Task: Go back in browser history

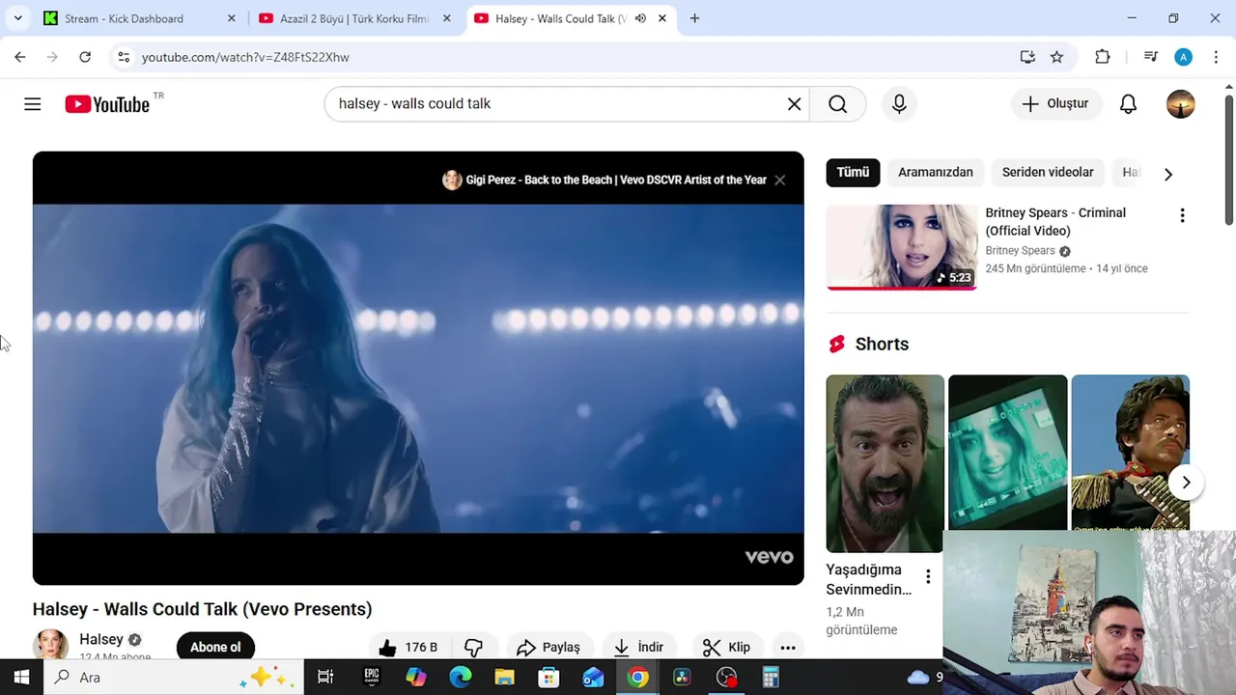Action: 20,57
